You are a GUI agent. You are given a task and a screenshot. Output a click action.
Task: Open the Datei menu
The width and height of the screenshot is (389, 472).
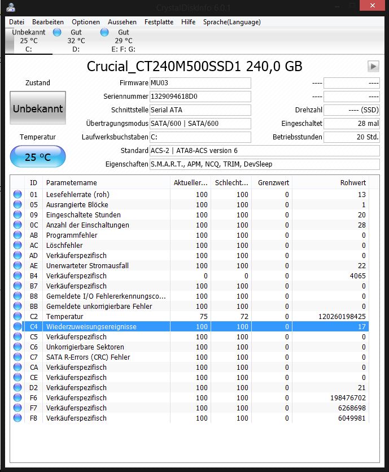pos(16,22)
